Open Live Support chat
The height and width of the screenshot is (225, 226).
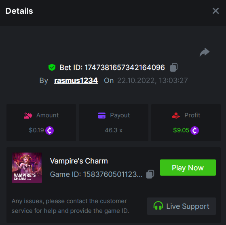click(182, 206)
